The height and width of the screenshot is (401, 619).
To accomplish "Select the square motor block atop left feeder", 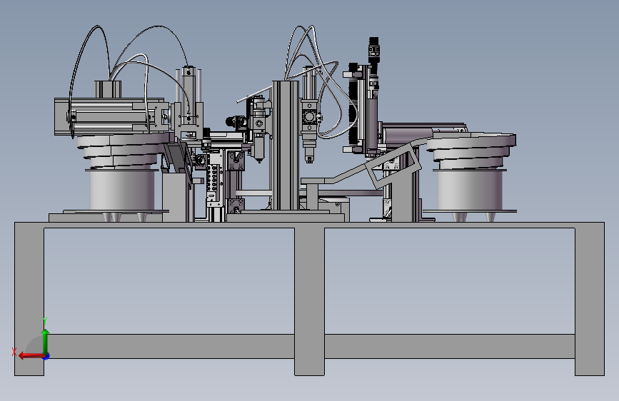I will coord(108,89).
